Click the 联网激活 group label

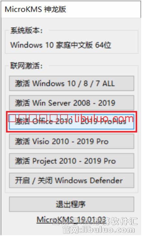coord(26,66)
